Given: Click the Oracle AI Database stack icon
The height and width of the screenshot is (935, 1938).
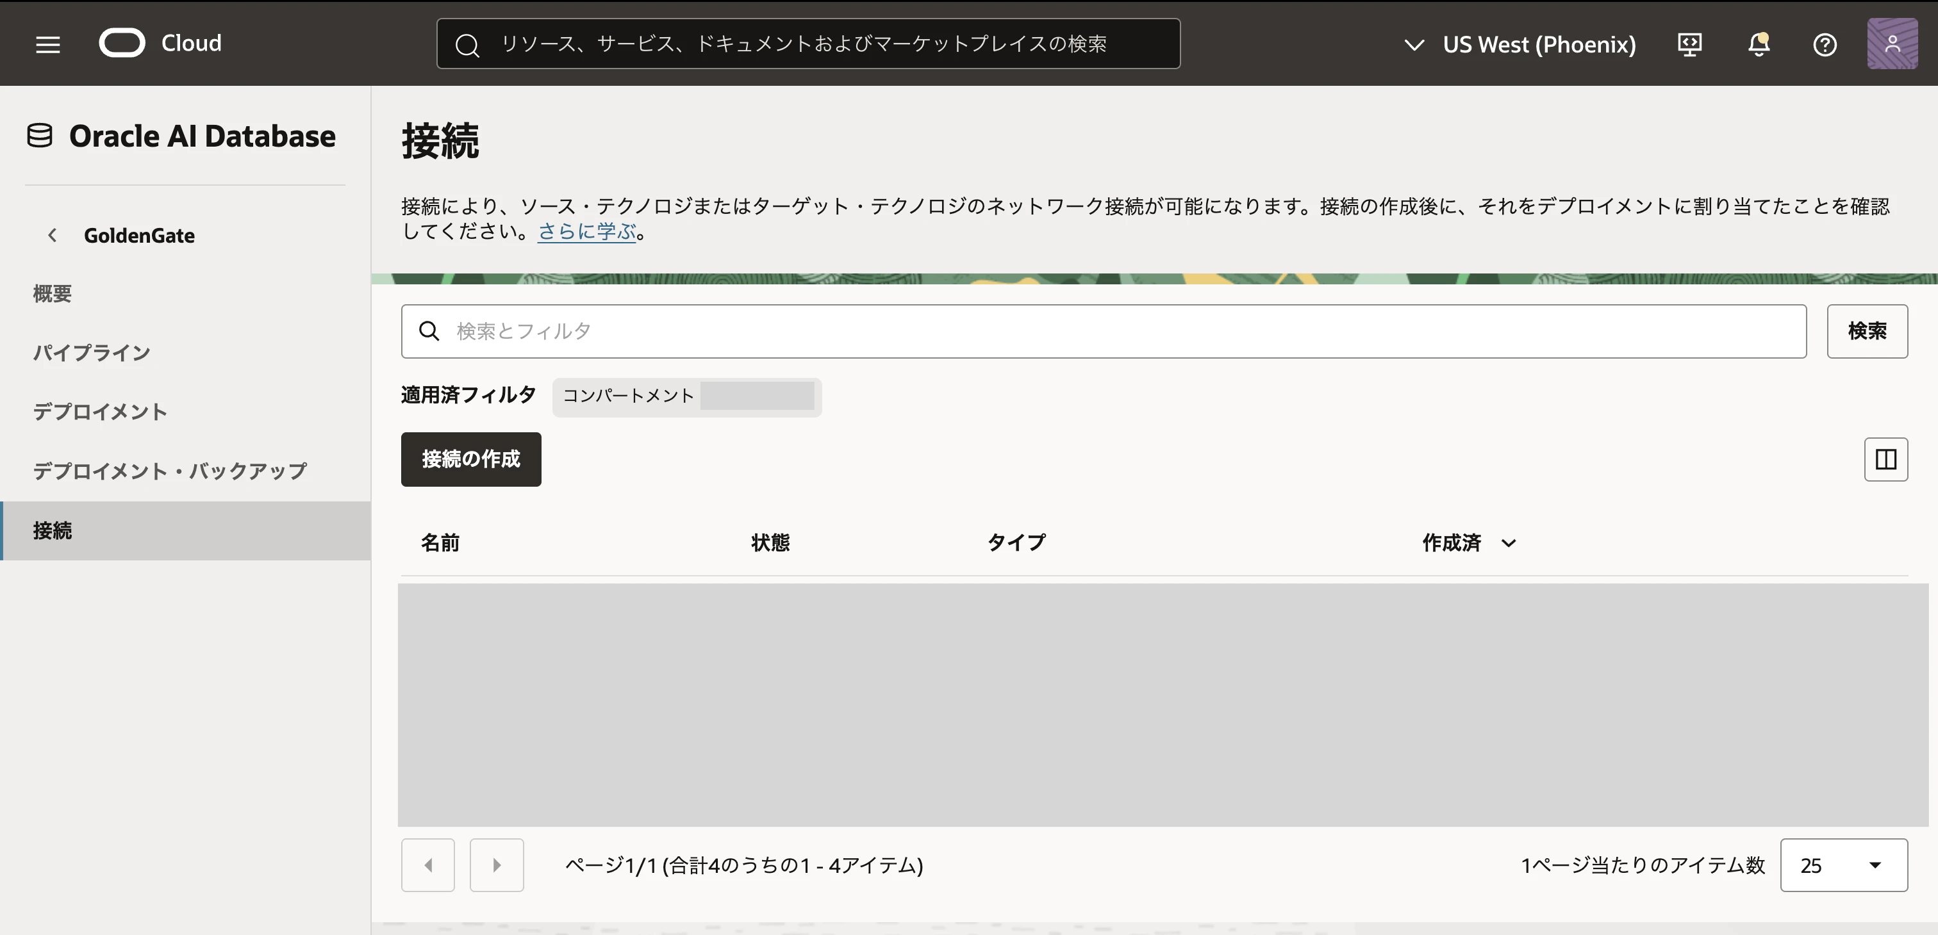Looking at the screenshot, I should click(40, 135).
